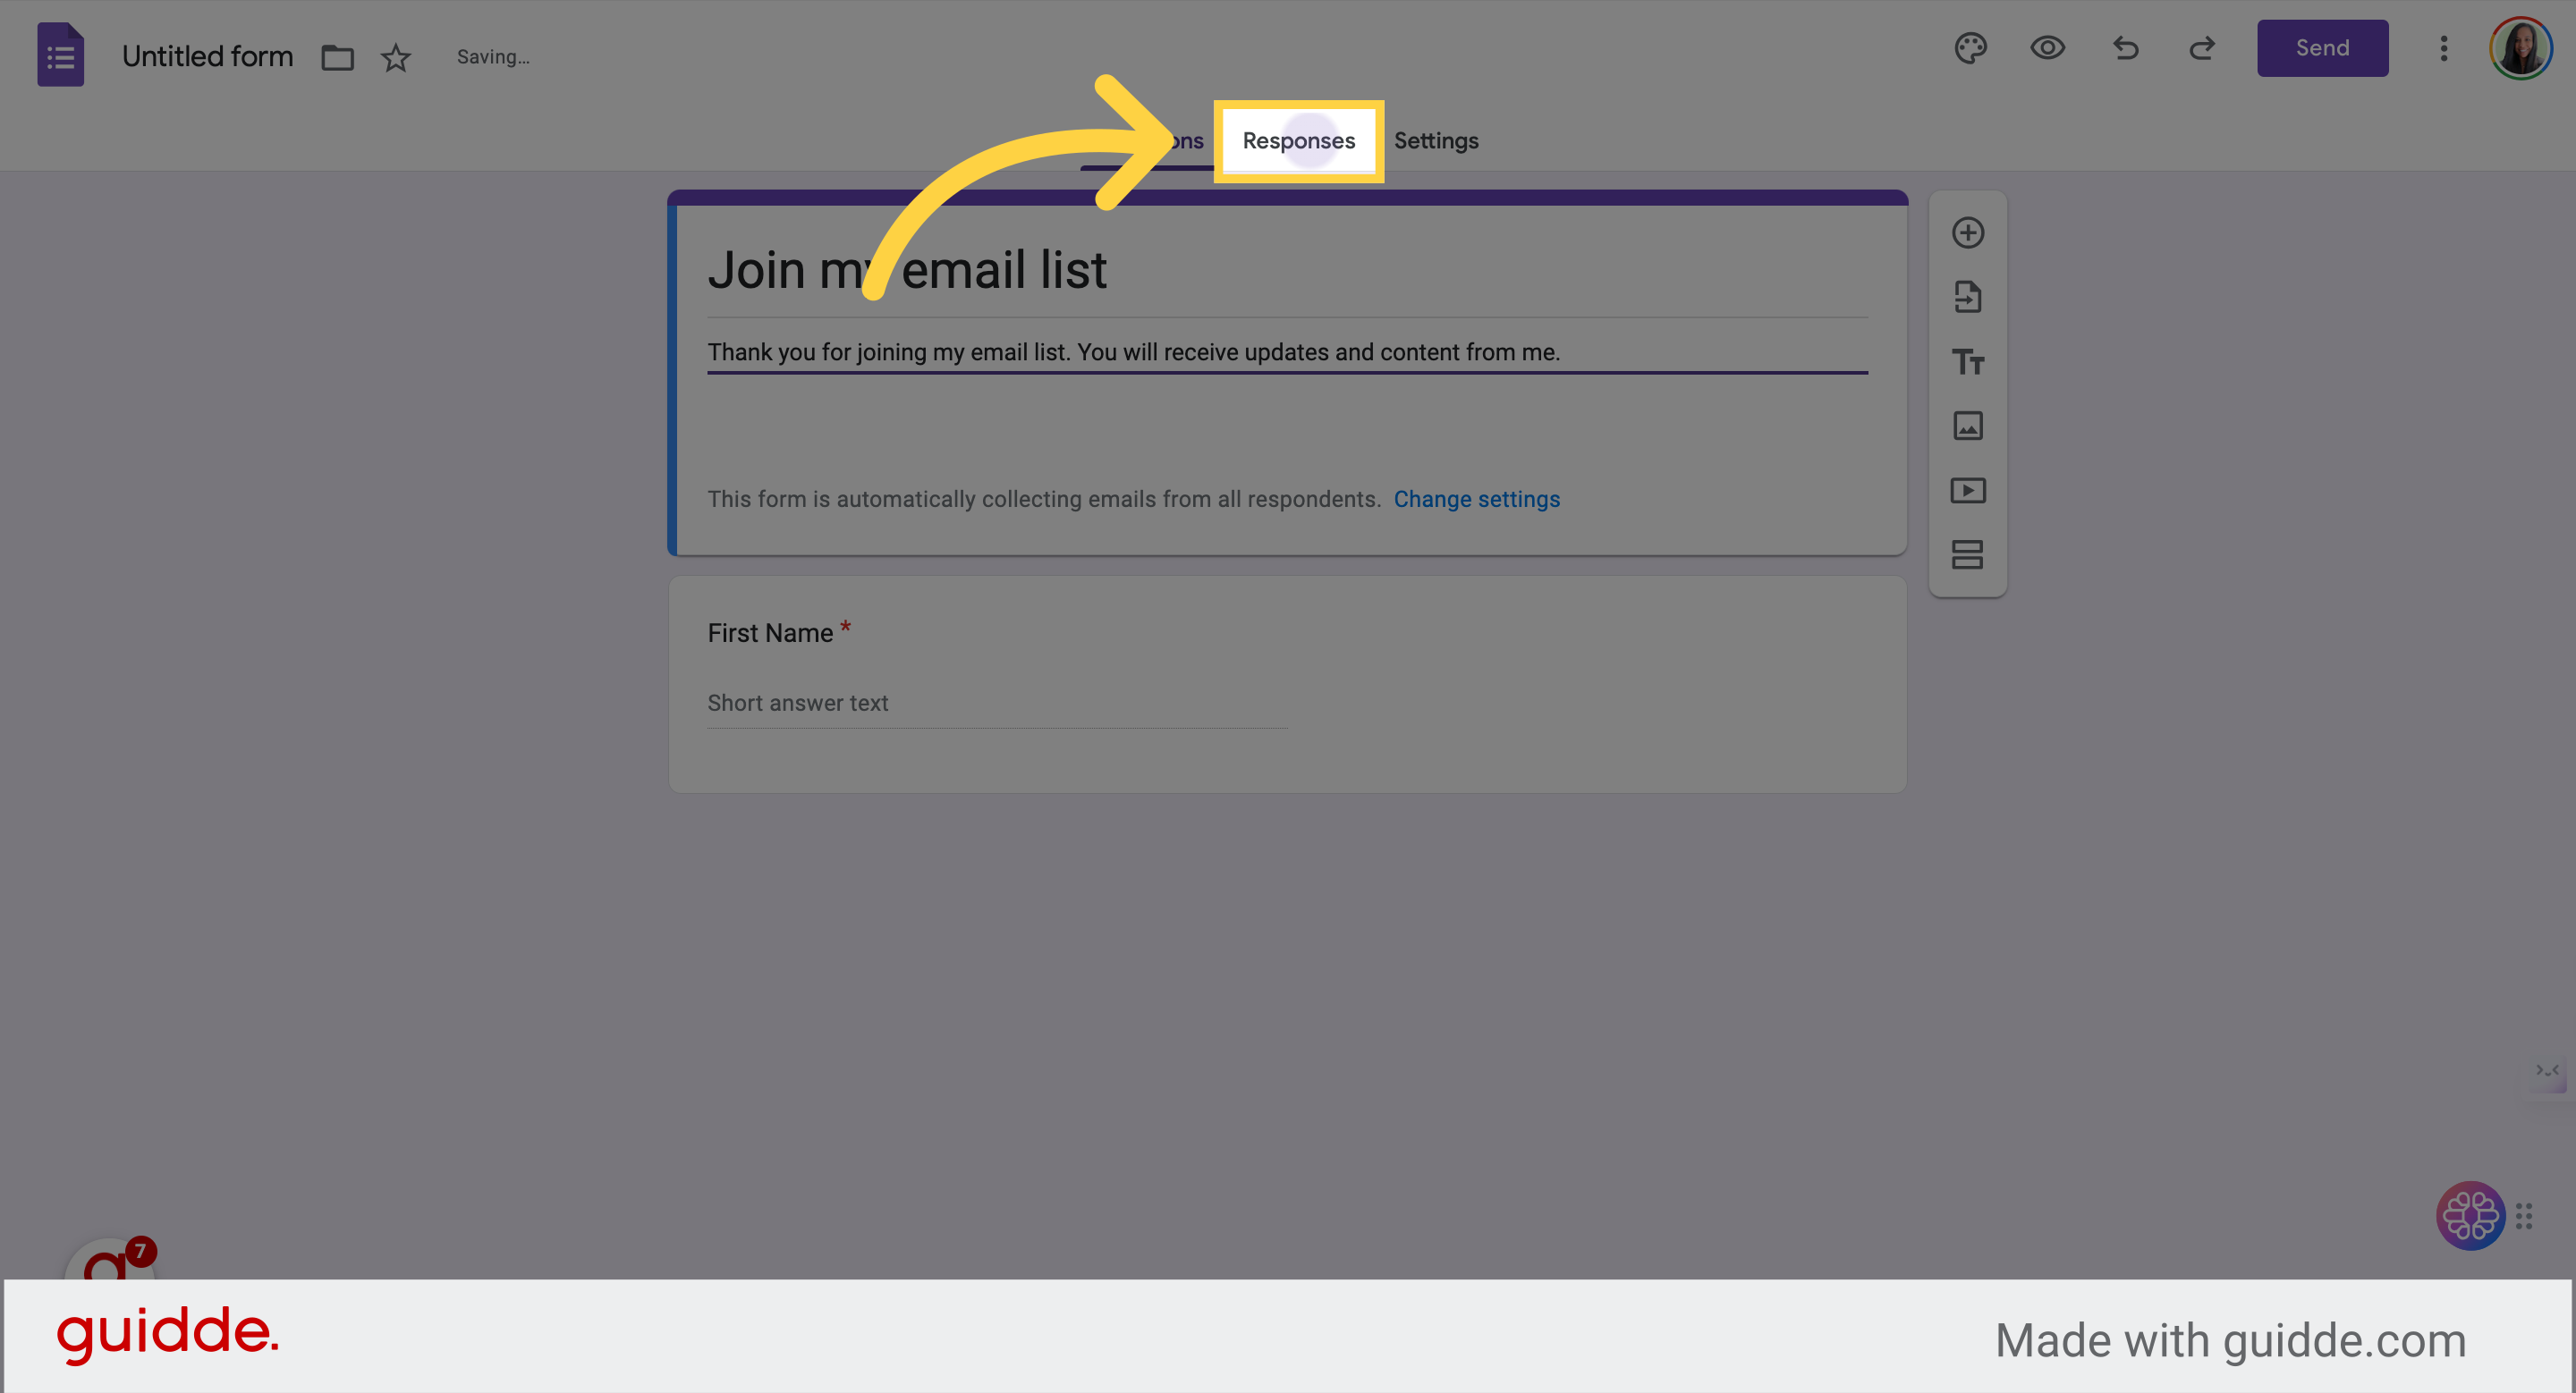Select the Join my email list title
The width and height of the screenshot is (2576, 1393).
point(907,270)
